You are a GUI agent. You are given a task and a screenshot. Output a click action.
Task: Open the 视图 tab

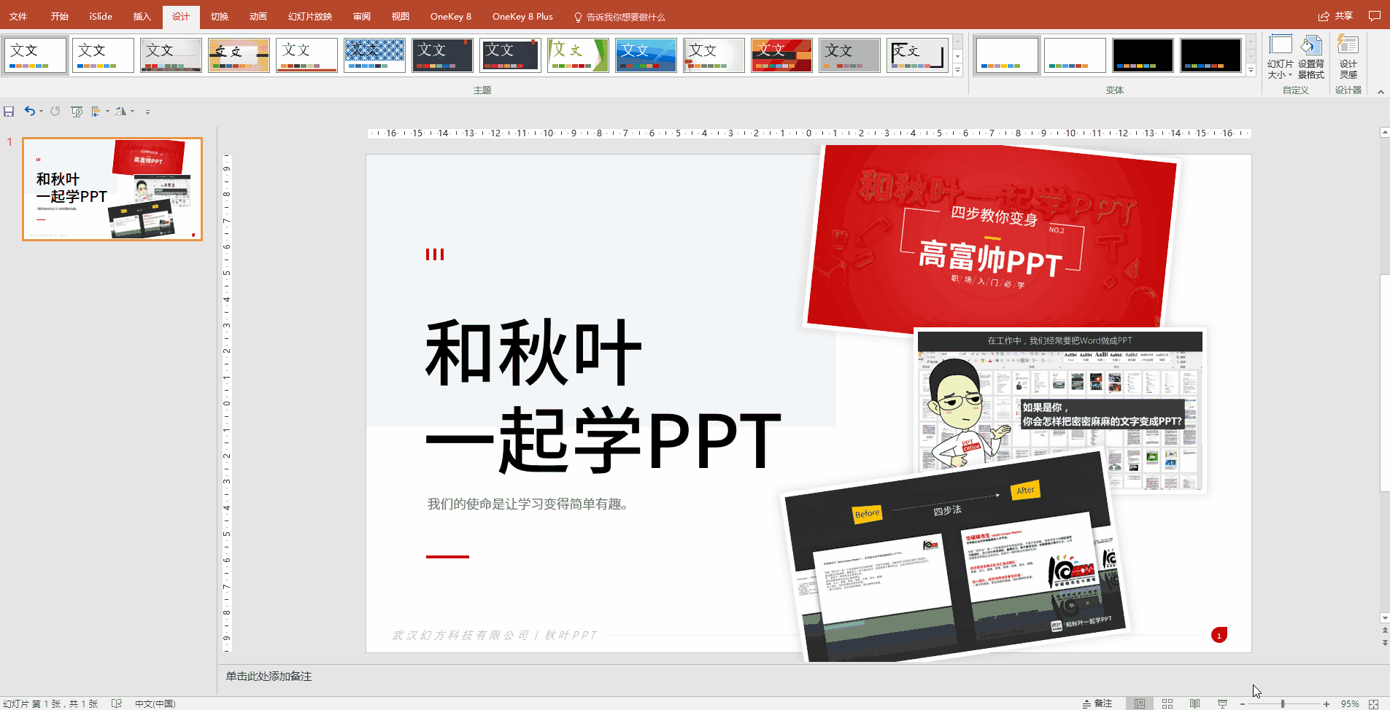401,16
